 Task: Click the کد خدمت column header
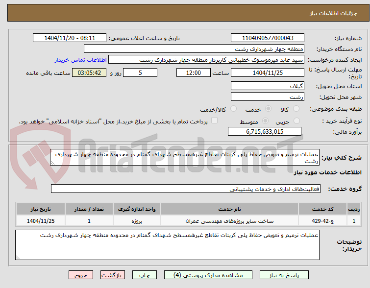point(322,209)
